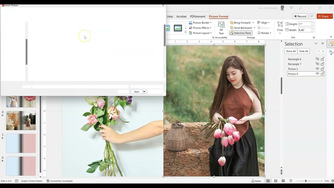The height and width of the screenshot is (188, 334).
Task: Open the Acrobat tab
Action: coord(181,16)
